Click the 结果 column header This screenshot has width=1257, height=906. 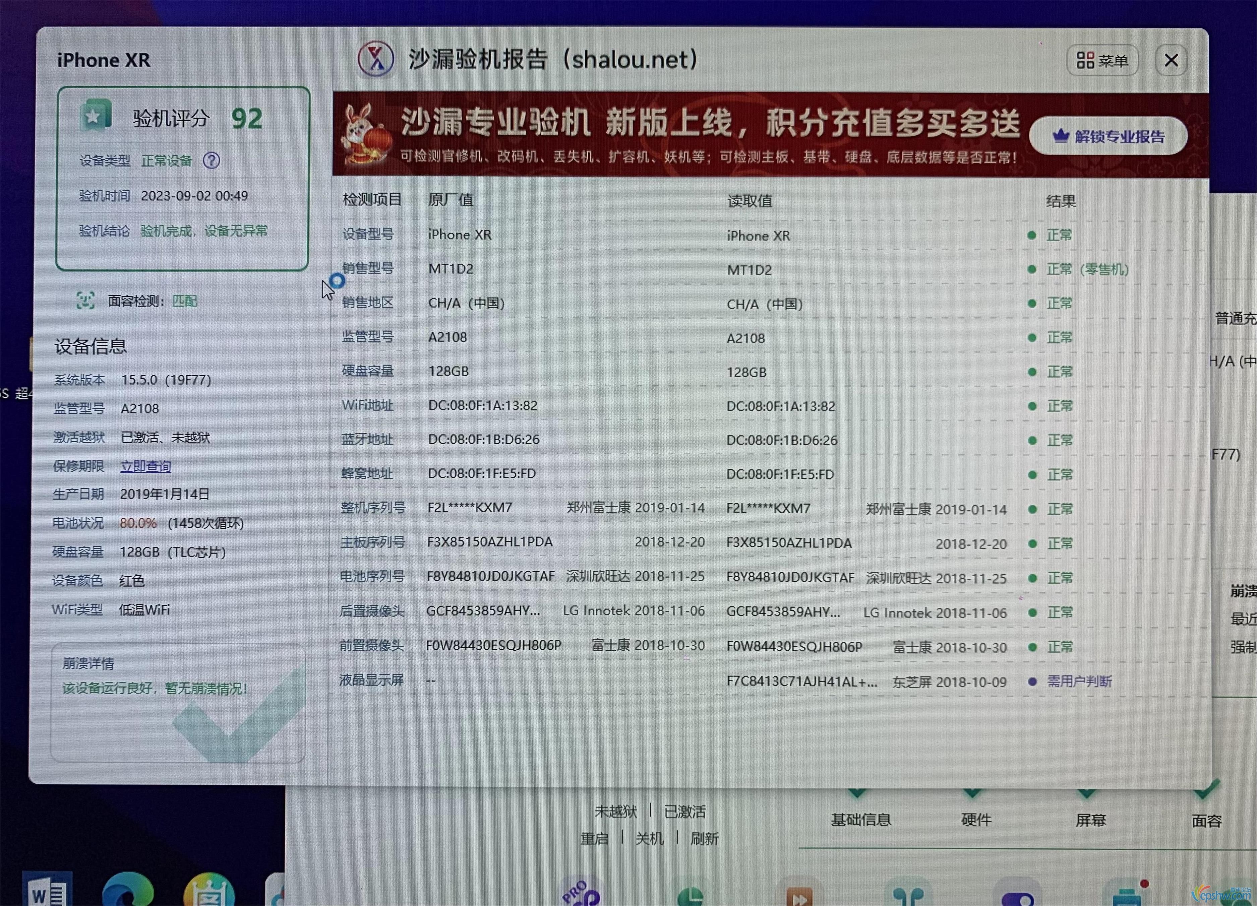coord(1061,201)
